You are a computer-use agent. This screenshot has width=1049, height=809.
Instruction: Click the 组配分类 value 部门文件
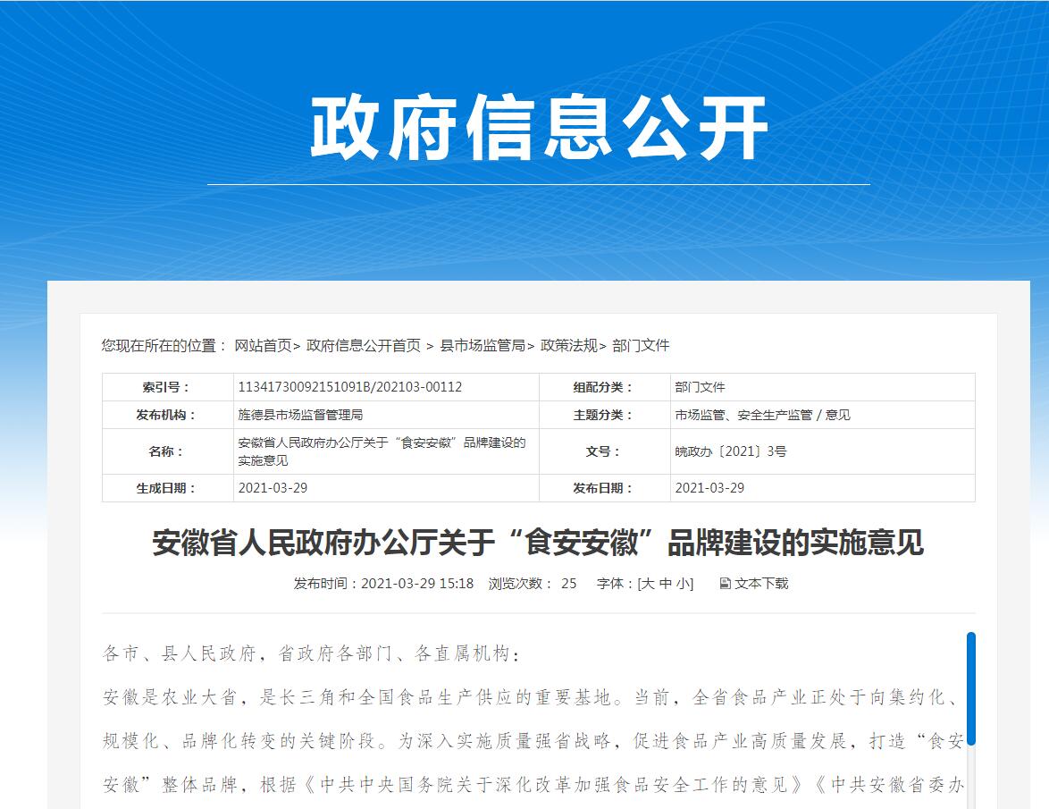(x=700, y=387)
